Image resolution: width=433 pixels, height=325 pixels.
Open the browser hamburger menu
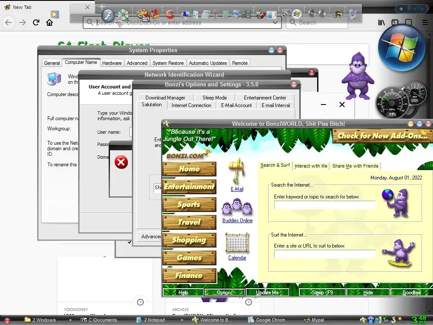pyautogui.click(x=425, y=22)
